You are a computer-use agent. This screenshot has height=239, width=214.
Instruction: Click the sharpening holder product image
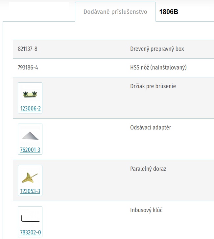point(30,94)
